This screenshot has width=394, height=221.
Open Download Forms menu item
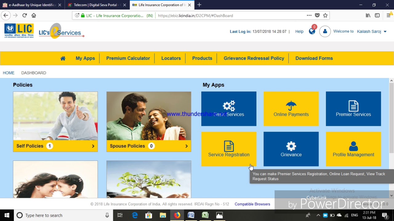point(314,58)
